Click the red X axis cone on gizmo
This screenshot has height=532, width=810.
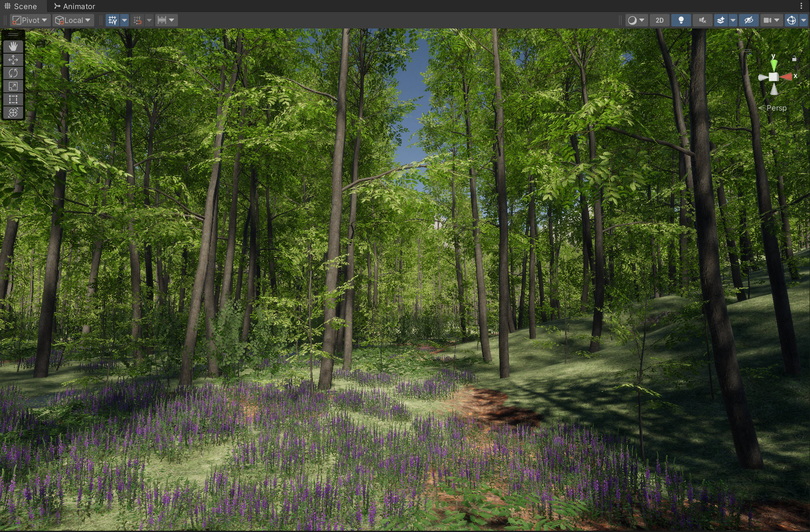(x=787, y=77)
